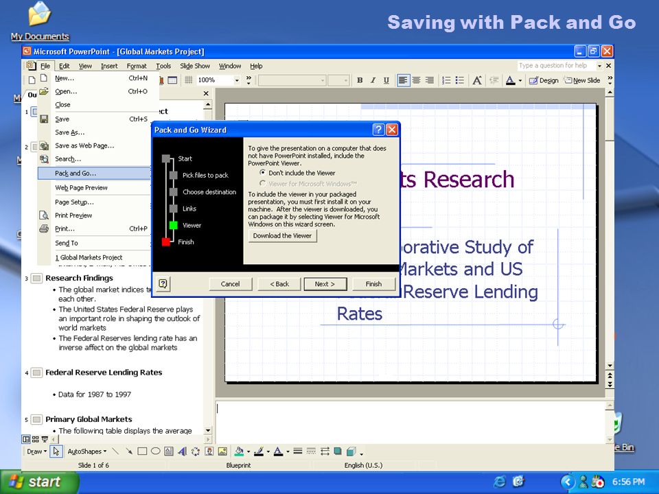Open the Font size dropdown

(346, 80)
